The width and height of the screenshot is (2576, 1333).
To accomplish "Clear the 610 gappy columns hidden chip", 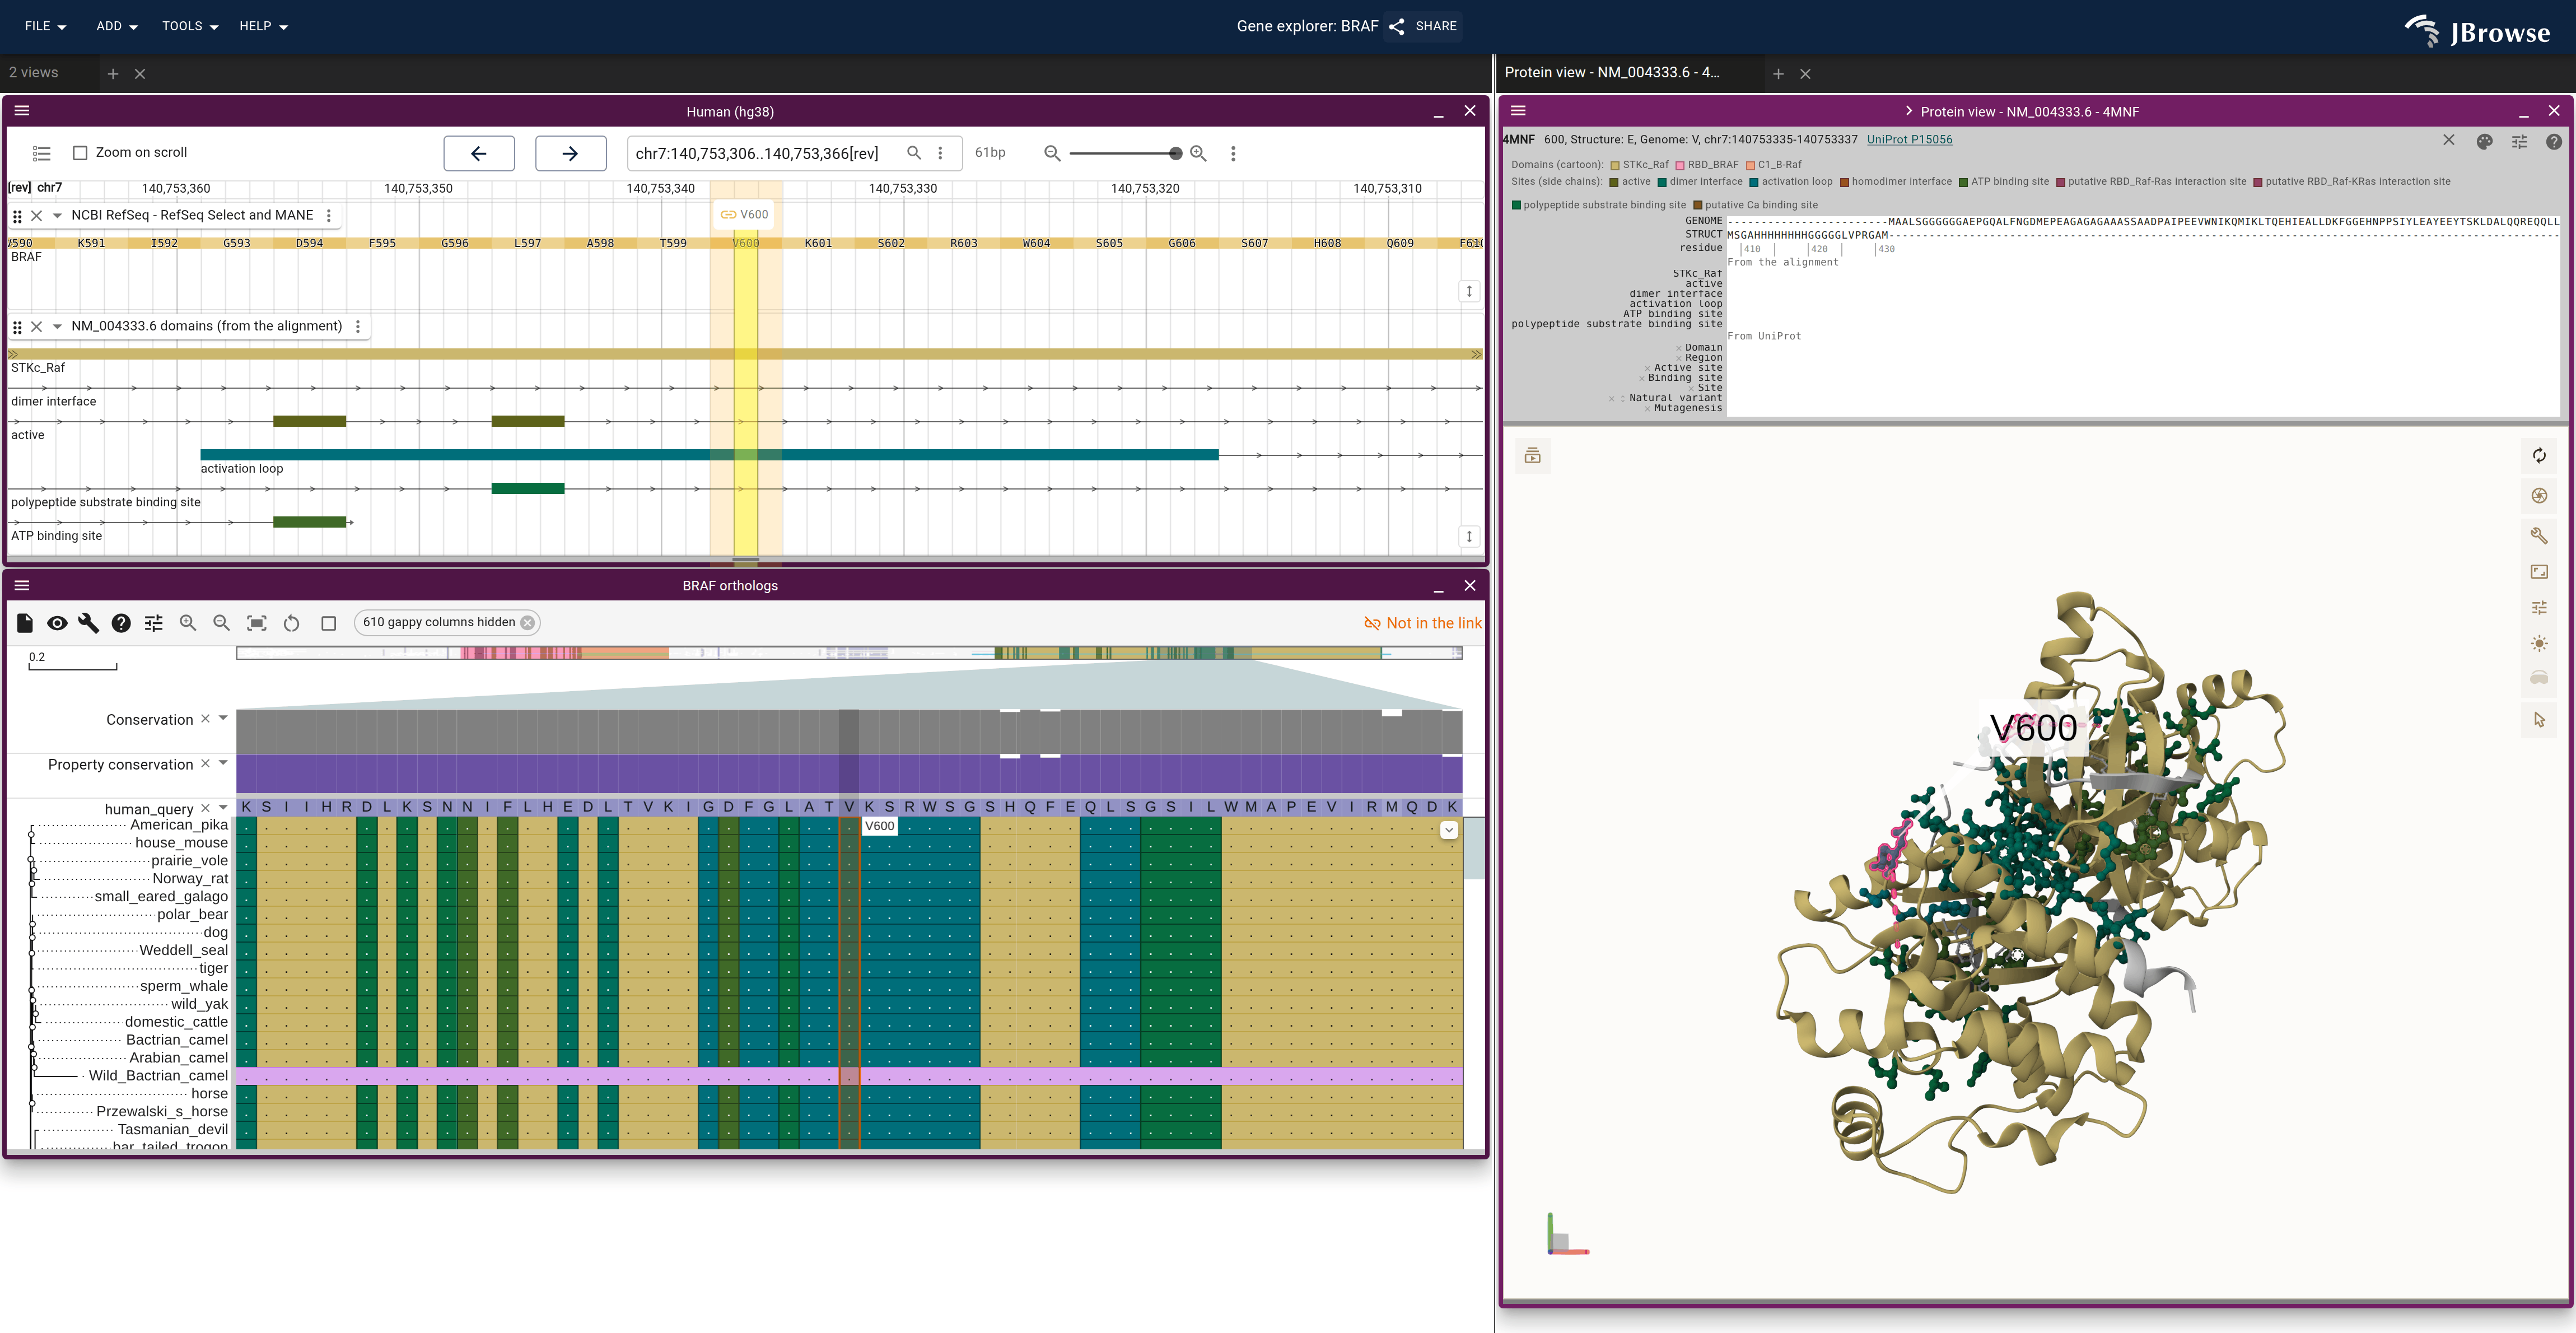I will tap(527, 622).
